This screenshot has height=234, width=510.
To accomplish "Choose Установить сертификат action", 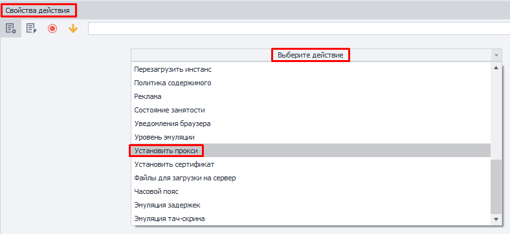I will tap(311, 164).
